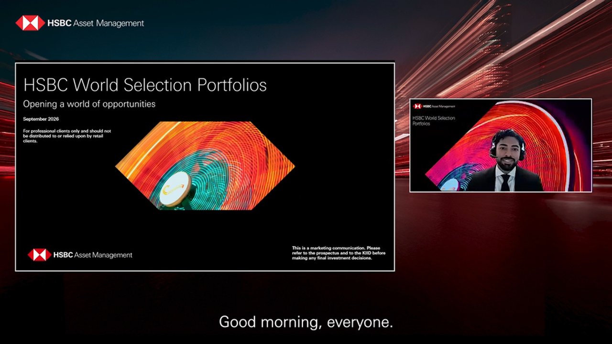Click "HSBC World Selection Portfolios" text in presenter video
The height and width of the screenshot is (344, 612).
point(434,120)
